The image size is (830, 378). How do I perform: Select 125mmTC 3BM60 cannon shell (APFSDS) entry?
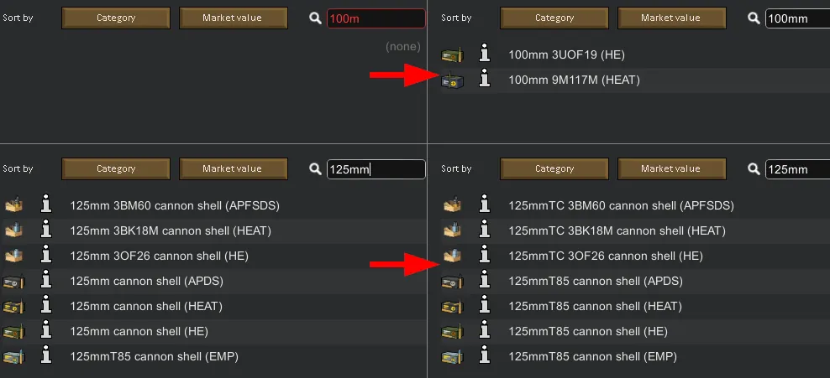(x=621, y=205)
